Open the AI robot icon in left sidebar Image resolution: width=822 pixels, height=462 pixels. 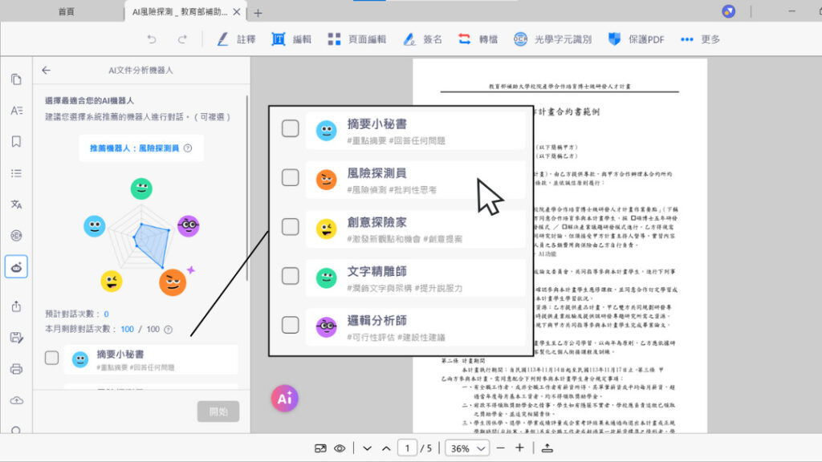click(16, 265)
